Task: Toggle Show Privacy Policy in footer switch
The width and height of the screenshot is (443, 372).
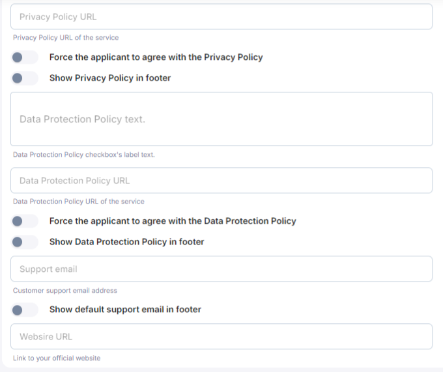Action: pos(25,78)
